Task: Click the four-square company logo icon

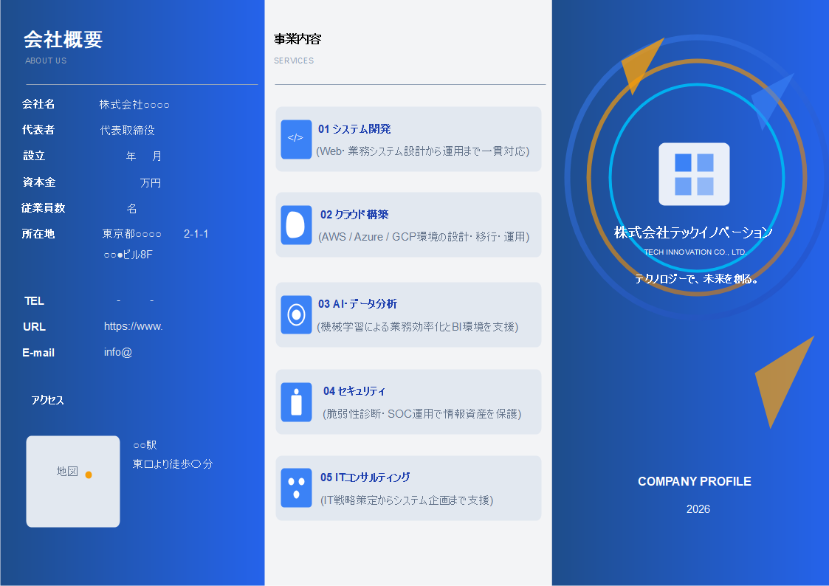Action: (x=694, y=174)
